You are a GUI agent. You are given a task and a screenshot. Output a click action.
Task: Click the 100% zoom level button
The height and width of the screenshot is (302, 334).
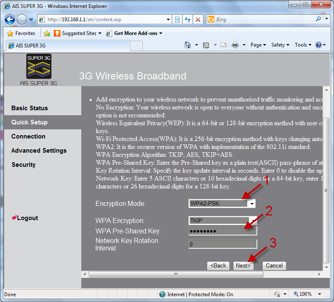pyautogui.click(x=302, y=294)
